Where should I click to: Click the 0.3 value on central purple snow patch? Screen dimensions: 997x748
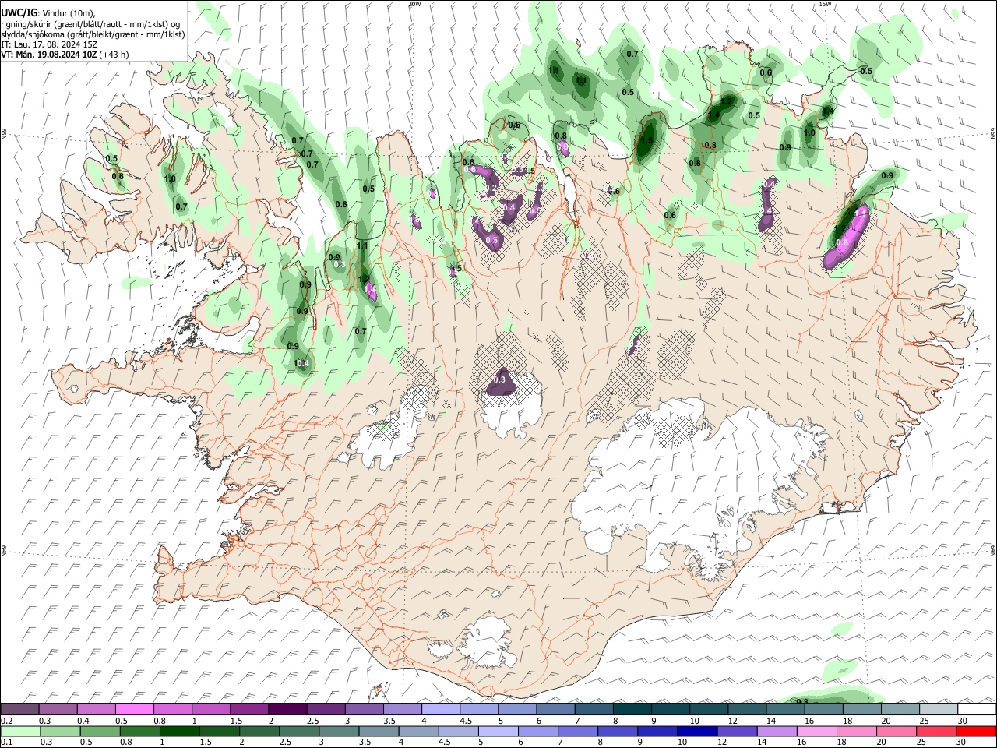point(500,379)
